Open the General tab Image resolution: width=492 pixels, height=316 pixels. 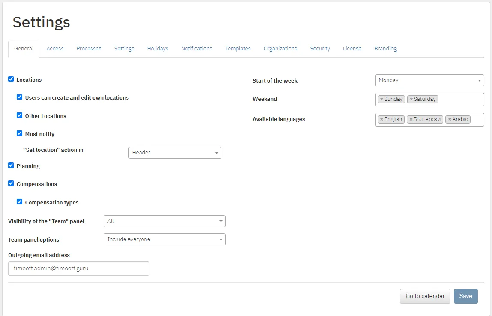coord(24,49)
